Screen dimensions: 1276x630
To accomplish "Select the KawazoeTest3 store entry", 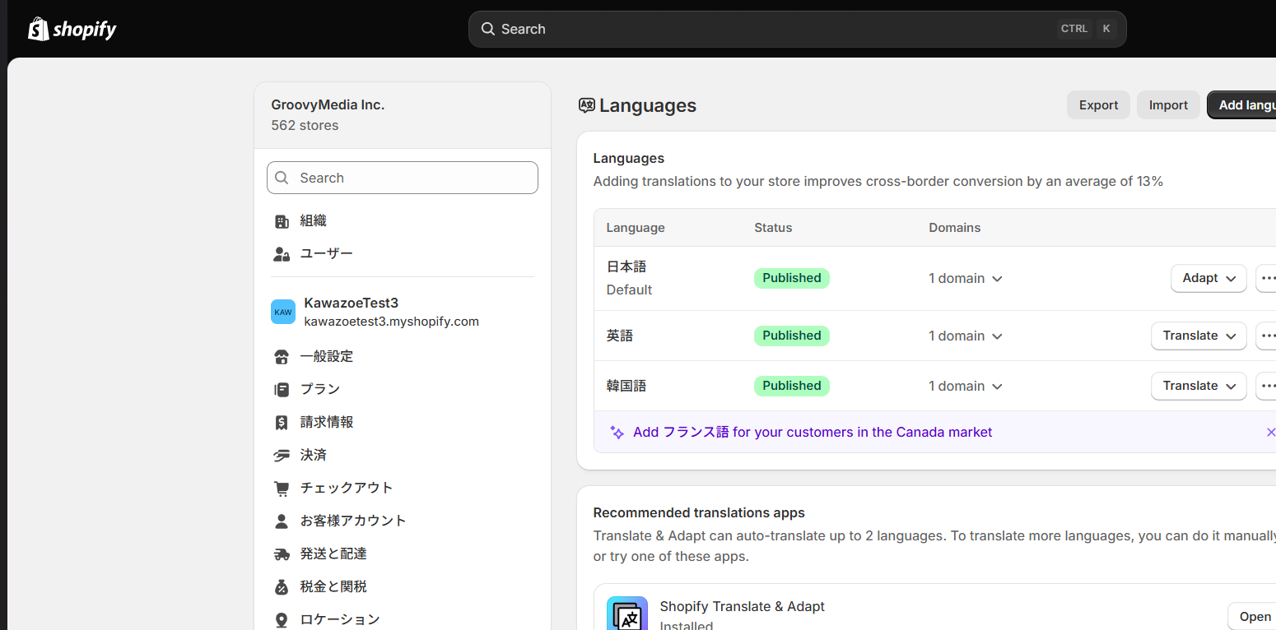I will (x=403, y=312).
